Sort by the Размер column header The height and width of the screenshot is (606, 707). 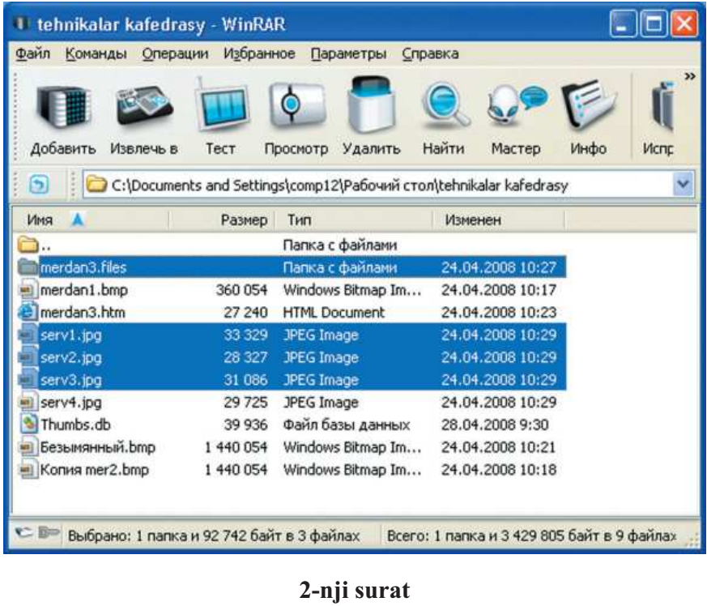(222, 220)
